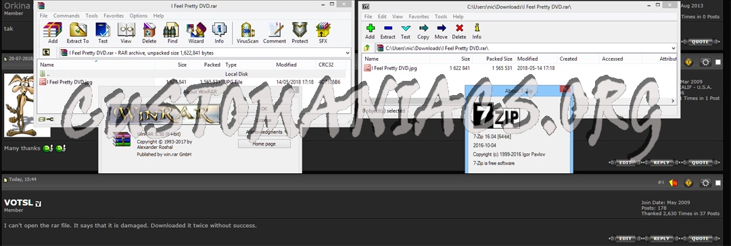The image size is (731, 246).
Task: Open the gear options on post #4
Action: click(706, 183)
